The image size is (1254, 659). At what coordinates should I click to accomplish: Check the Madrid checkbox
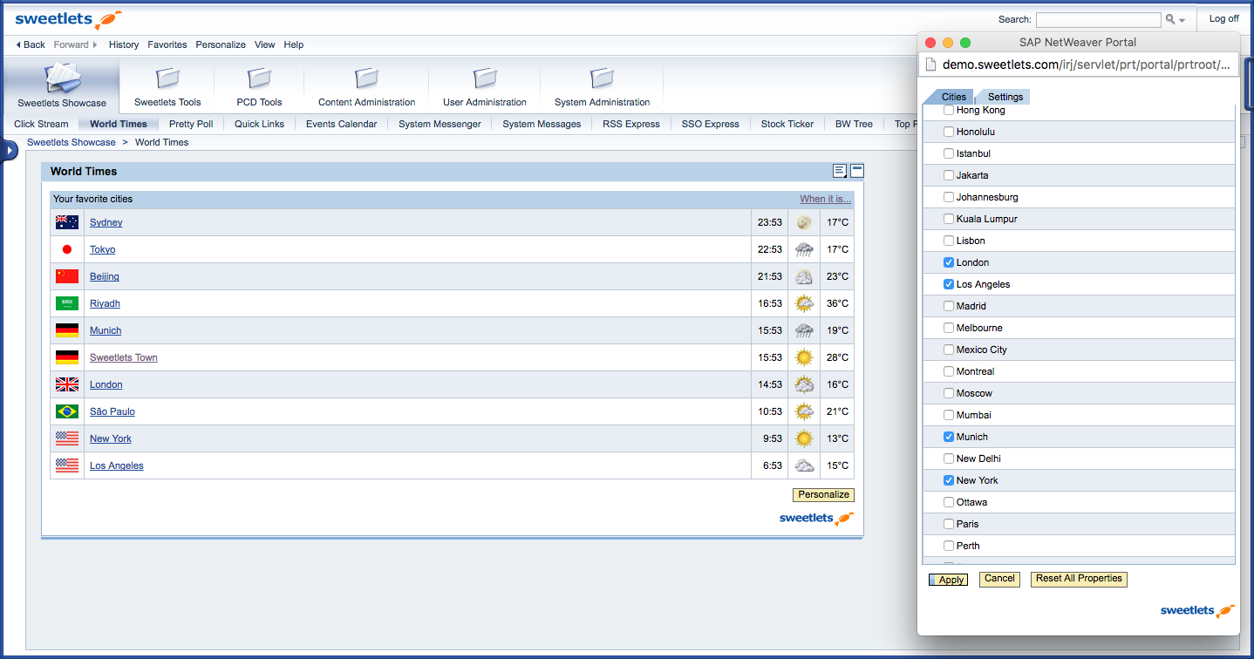point(949,306)
